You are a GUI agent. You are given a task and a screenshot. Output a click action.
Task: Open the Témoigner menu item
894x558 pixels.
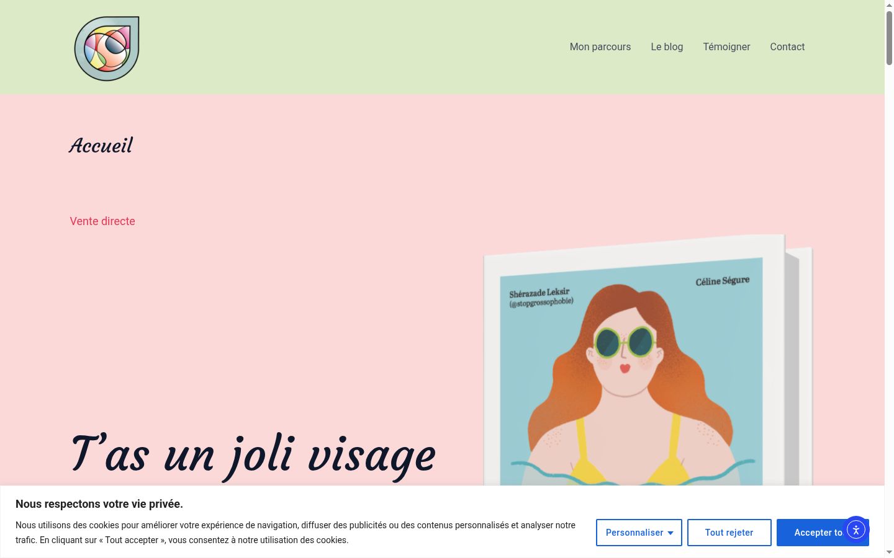(726, 46)
